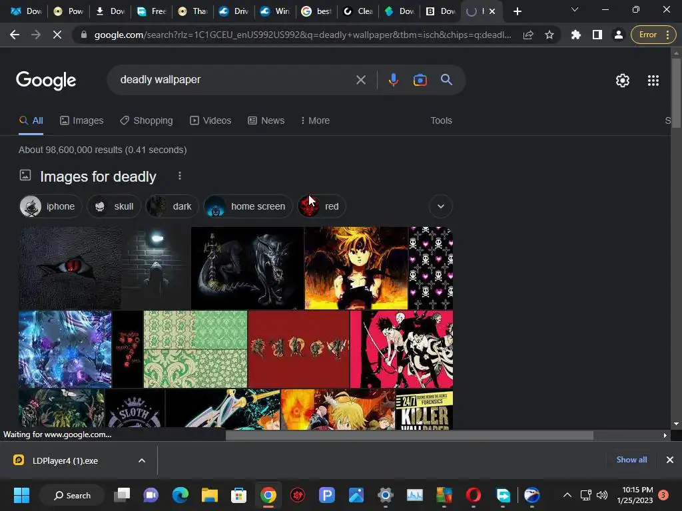Open Google quick settings gear

point(623,81)
